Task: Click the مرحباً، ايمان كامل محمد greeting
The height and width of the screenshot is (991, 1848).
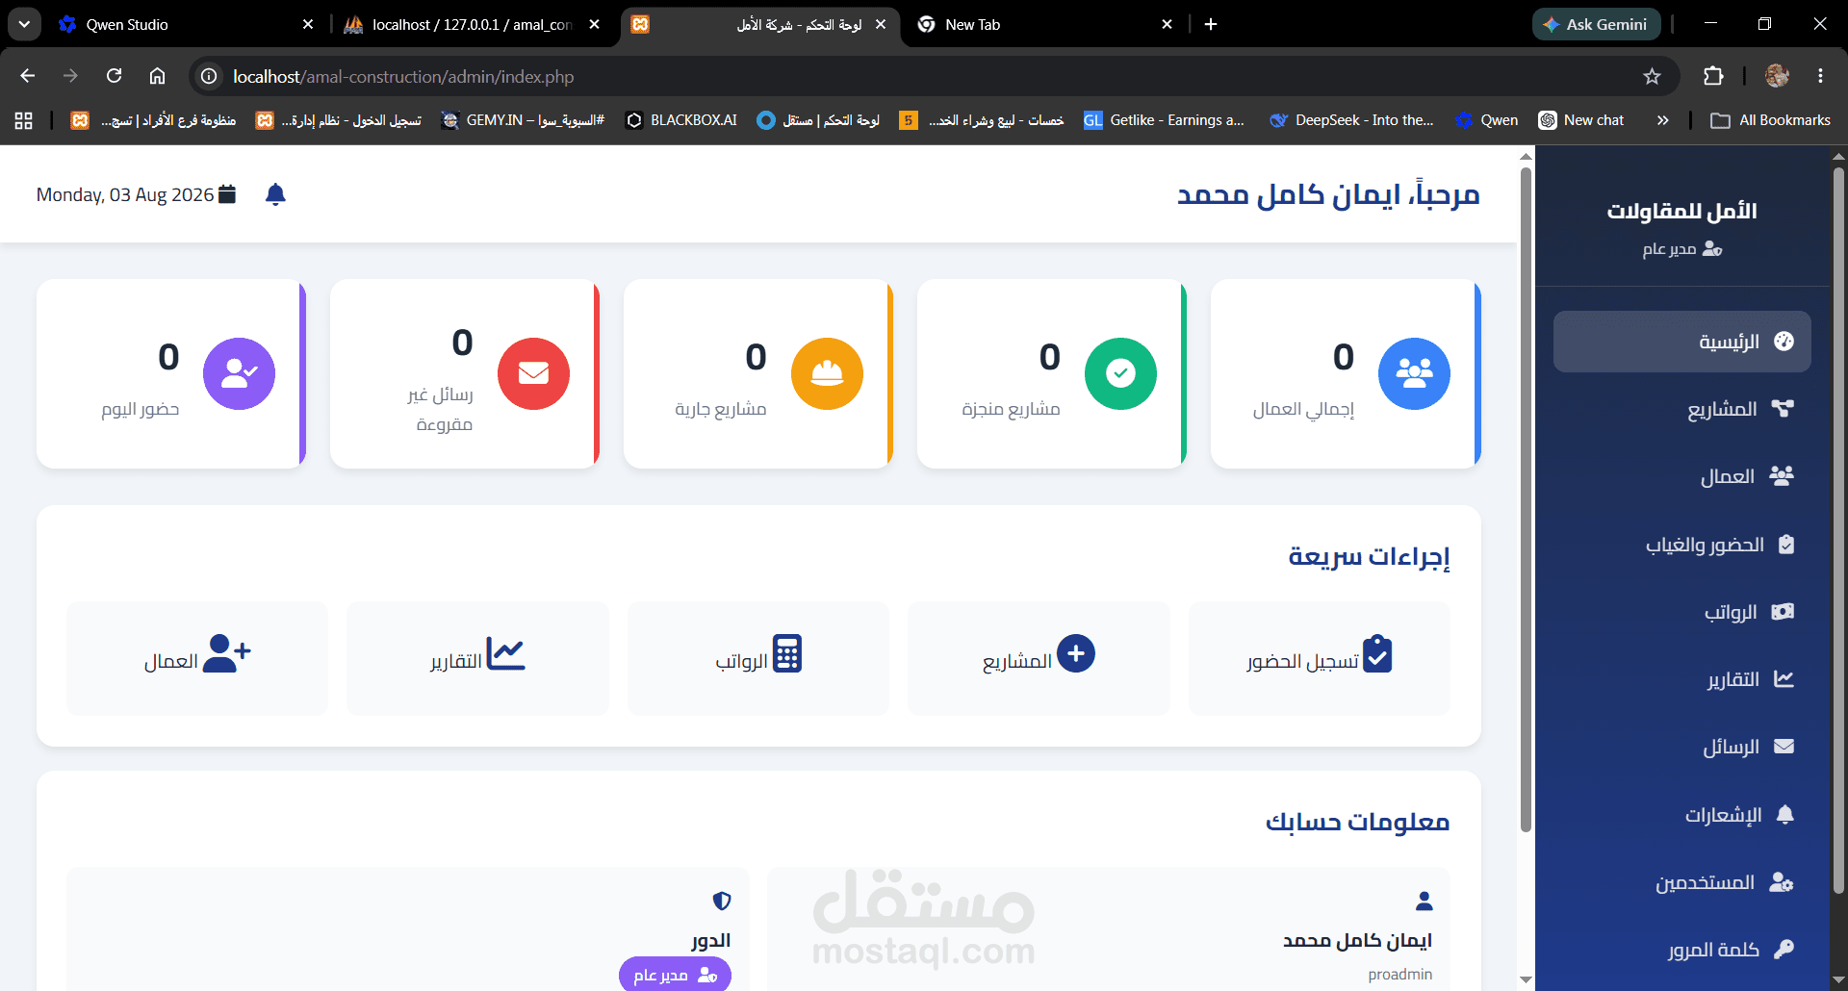Action: tap(1328, 194)
